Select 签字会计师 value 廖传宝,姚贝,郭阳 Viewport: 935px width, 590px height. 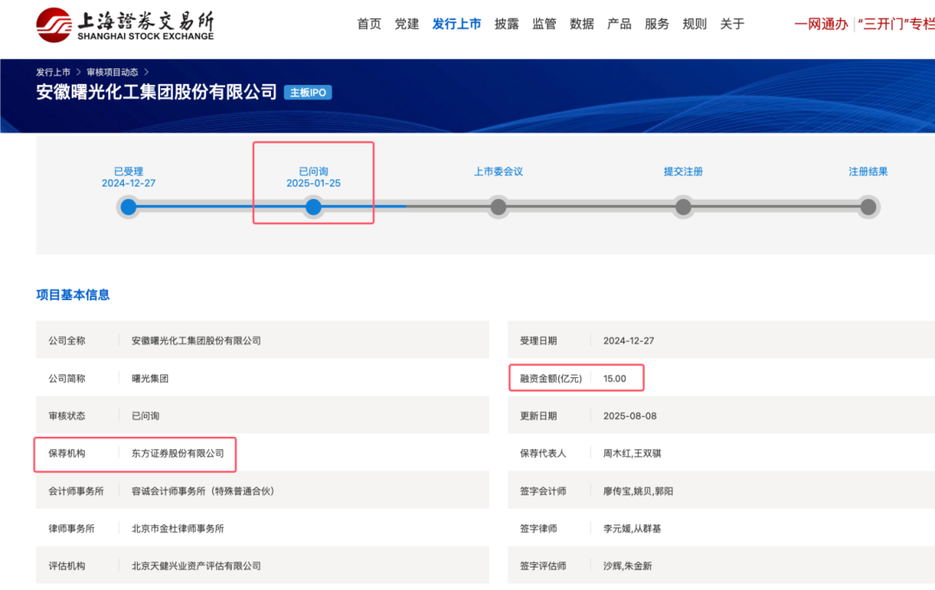click(638, 491)
